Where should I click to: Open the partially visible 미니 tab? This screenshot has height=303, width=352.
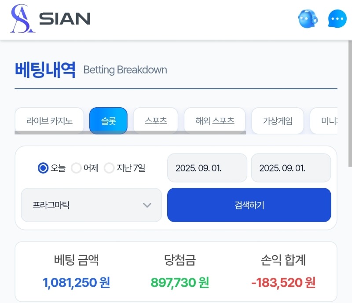click(324, 121)
